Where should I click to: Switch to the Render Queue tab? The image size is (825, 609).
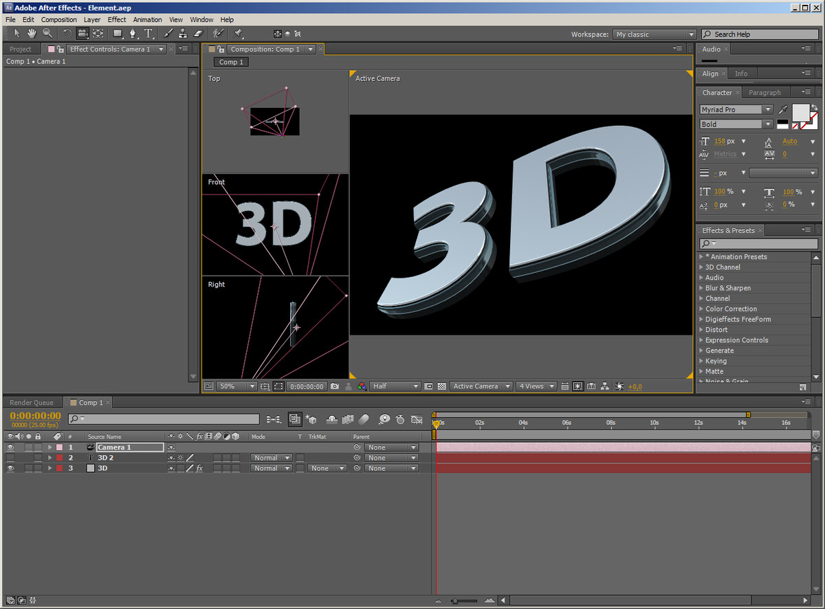tap(32, 403)
